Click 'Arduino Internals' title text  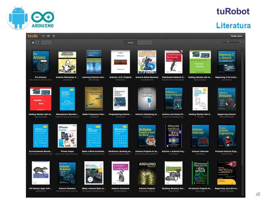[x=200, y=151]
